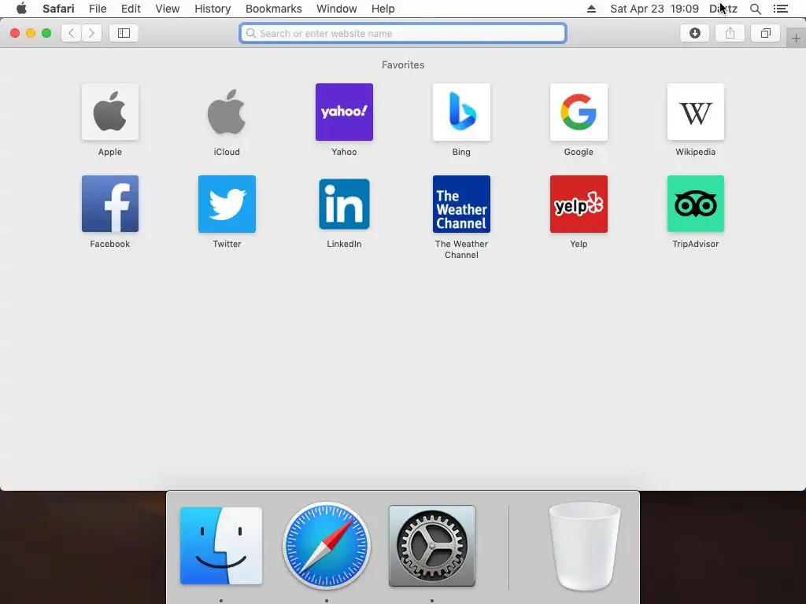The width and height of the screenshot is (806, 604).
Task: Toggle the sidebar button
Action: coord(124,33)
